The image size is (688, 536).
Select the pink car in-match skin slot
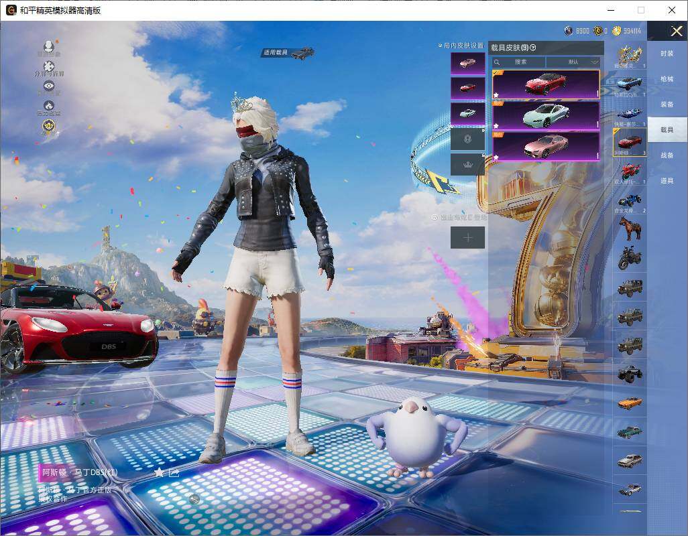(468, 63)
